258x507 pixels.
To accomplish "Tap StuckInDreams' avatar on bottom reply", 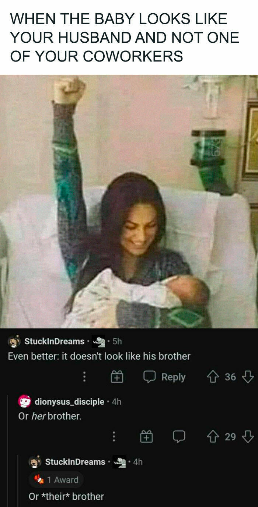I will (35, 461).
